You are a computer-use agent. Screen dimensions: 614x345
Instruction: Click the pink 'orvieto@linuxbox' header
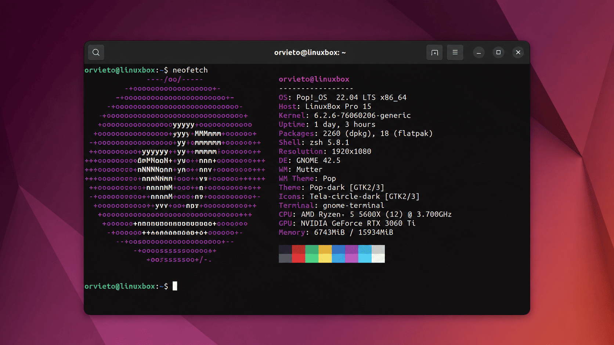click(314, 79)
